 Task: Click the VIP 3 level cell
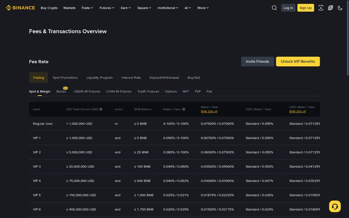(37, 167)
